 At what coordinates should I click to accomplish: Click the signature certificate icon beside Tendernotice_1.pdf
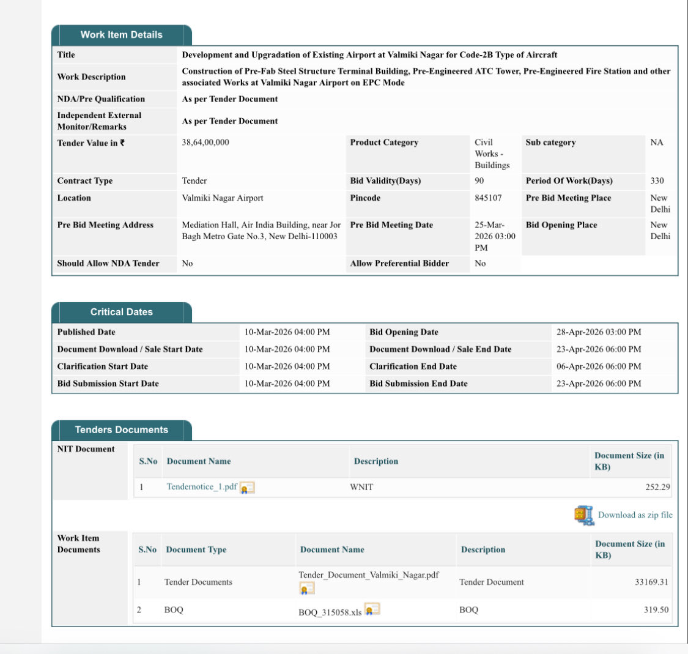[247, 488]
